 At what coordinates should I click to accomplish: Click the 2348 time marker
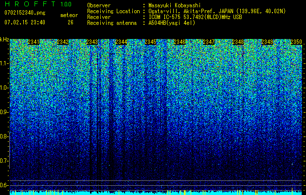pos(238,42)
